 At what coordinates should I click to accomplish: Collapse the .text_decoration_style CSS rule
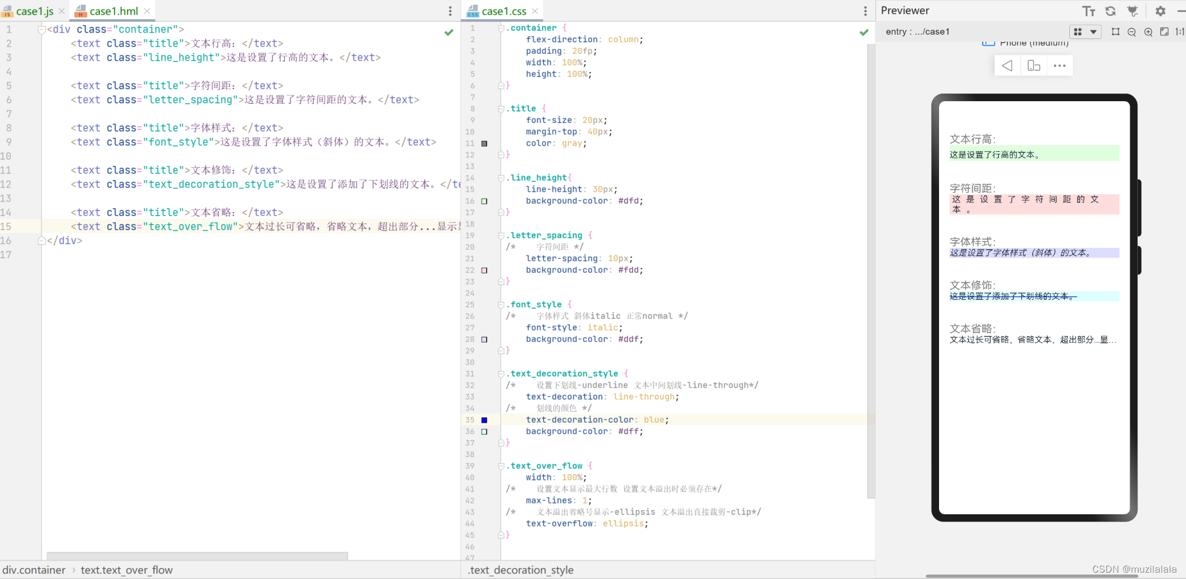(x=501, y=374)
